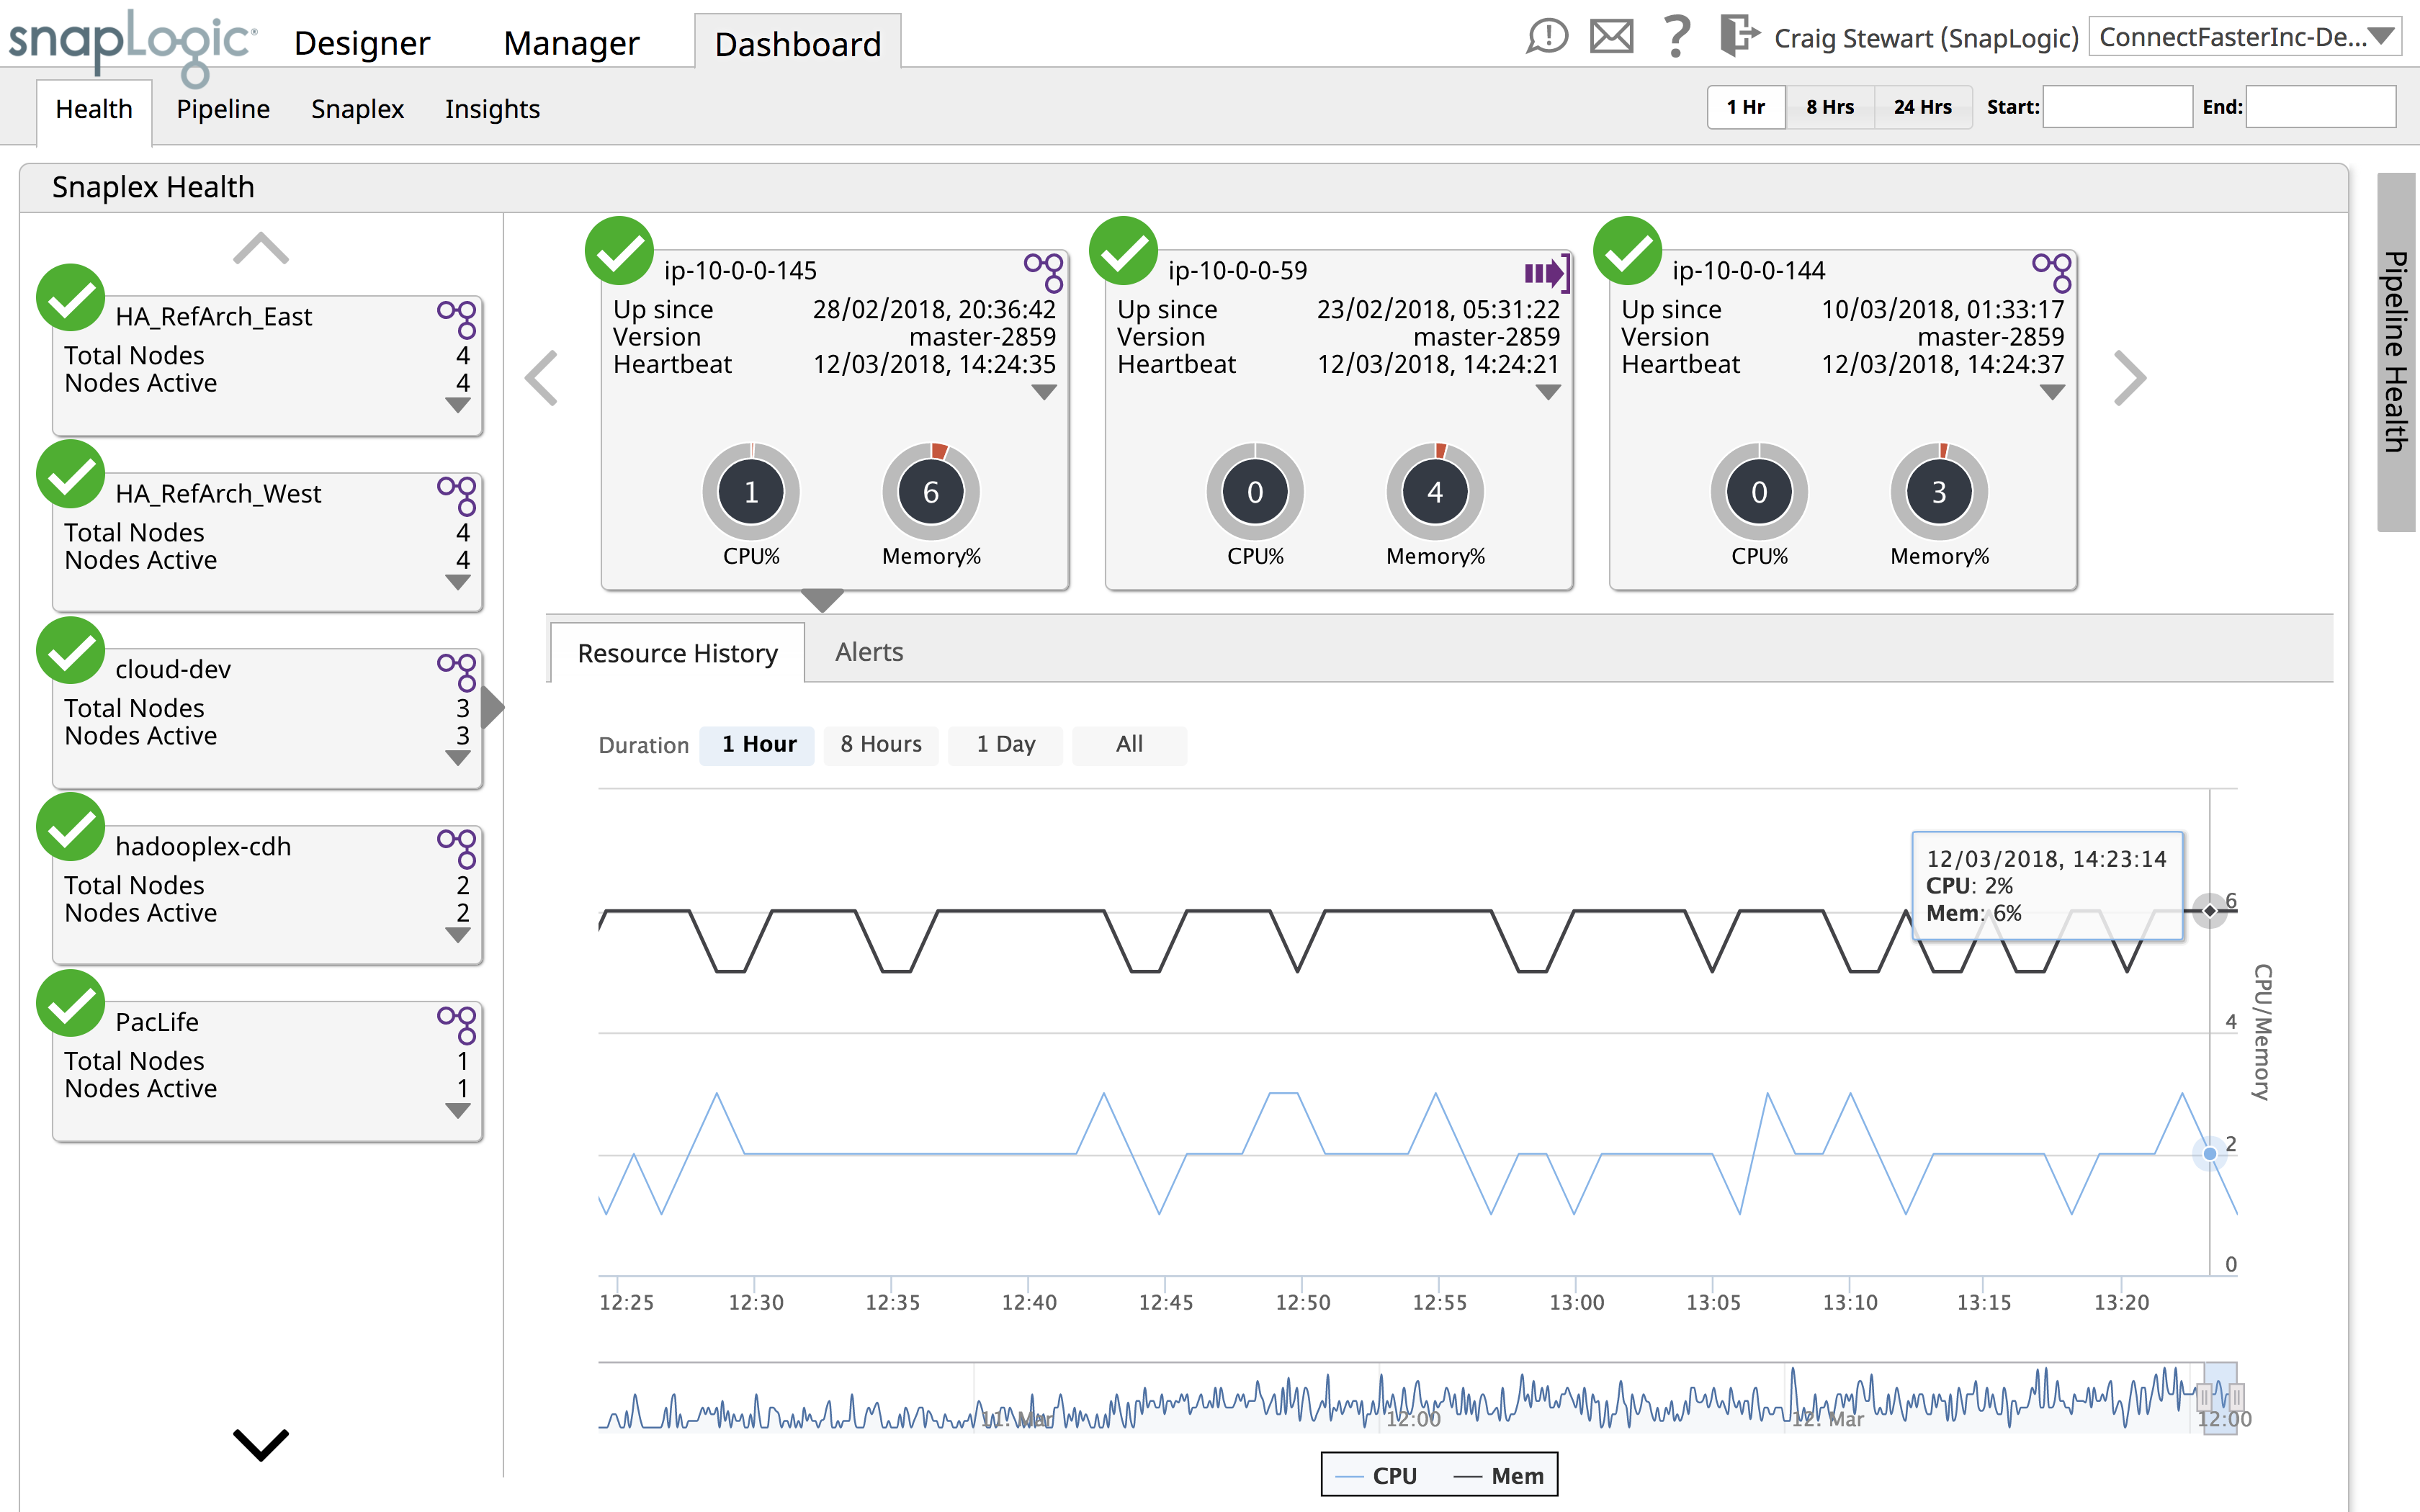The image size is (2420, 1512).
Task: Click the right arrow to view more nodes
Action: tap(2131, 377)
